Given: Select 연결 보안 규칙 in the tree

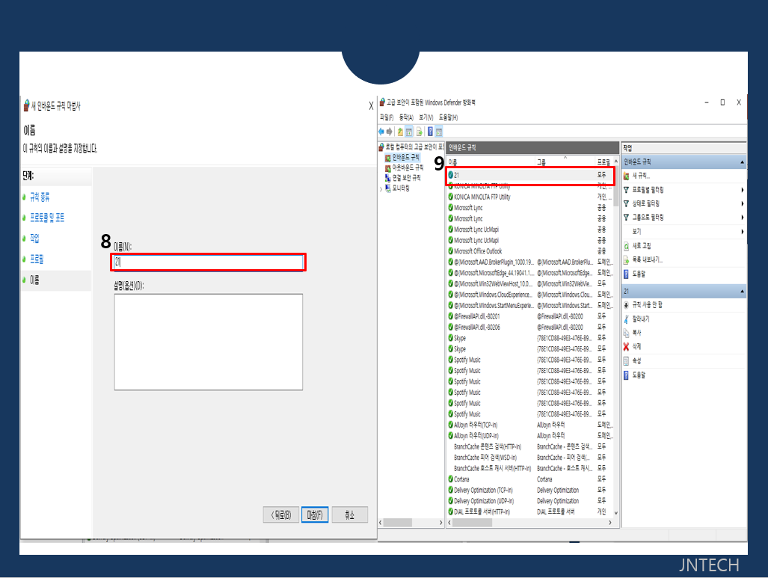Looking at the screenshot, I should [406, 178].
